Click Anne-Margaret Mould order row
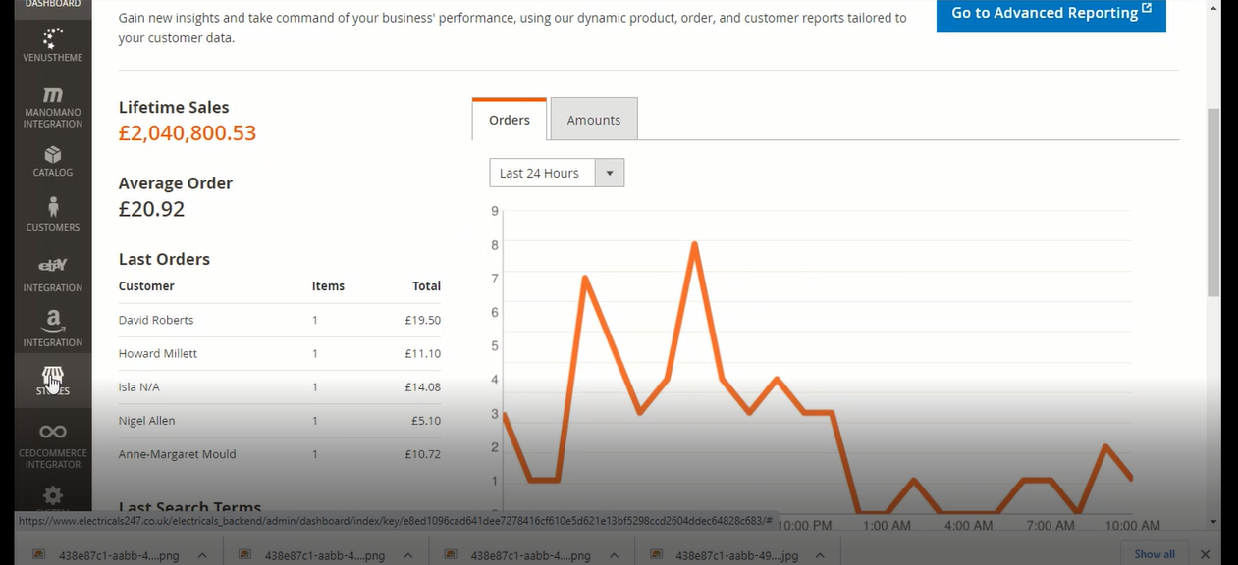 280,454
